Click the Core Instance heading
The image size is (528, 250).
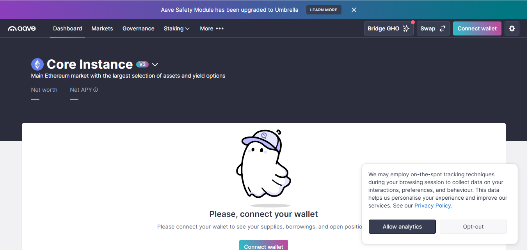coord(90,64)
